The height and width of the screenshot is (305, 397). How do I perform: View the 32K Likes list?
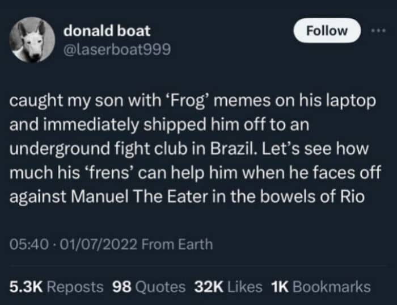[x=228, y=287]
